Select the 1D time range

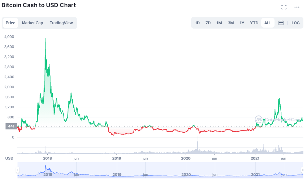(197, 23)
